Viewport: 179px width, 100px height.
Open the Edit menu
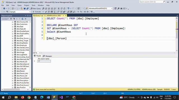8,5
